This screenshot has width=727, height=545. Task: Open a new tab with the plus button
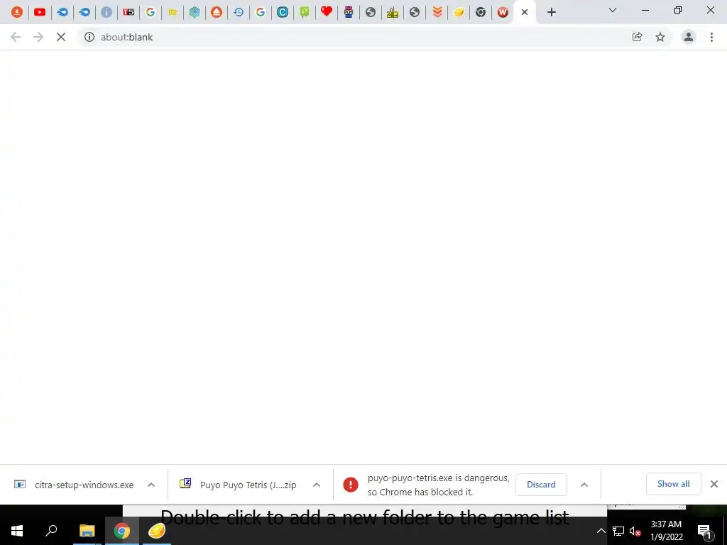click(x=551, y=12)
